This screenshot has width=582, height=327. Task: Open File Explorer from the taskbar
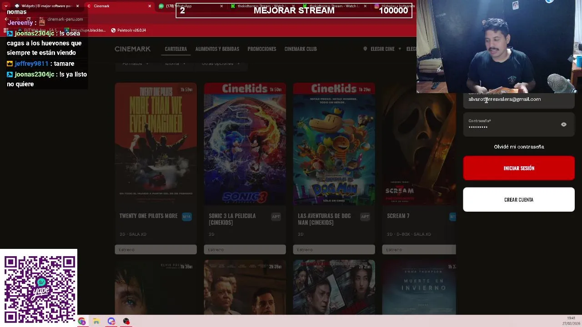[x=96, y=322]
